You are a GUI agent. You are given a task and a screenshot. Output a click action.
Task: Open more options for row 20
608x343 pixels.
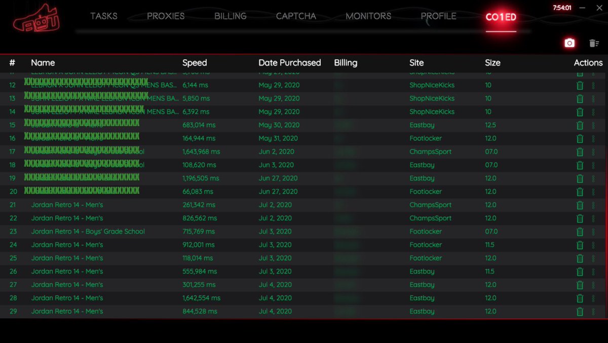593,192
